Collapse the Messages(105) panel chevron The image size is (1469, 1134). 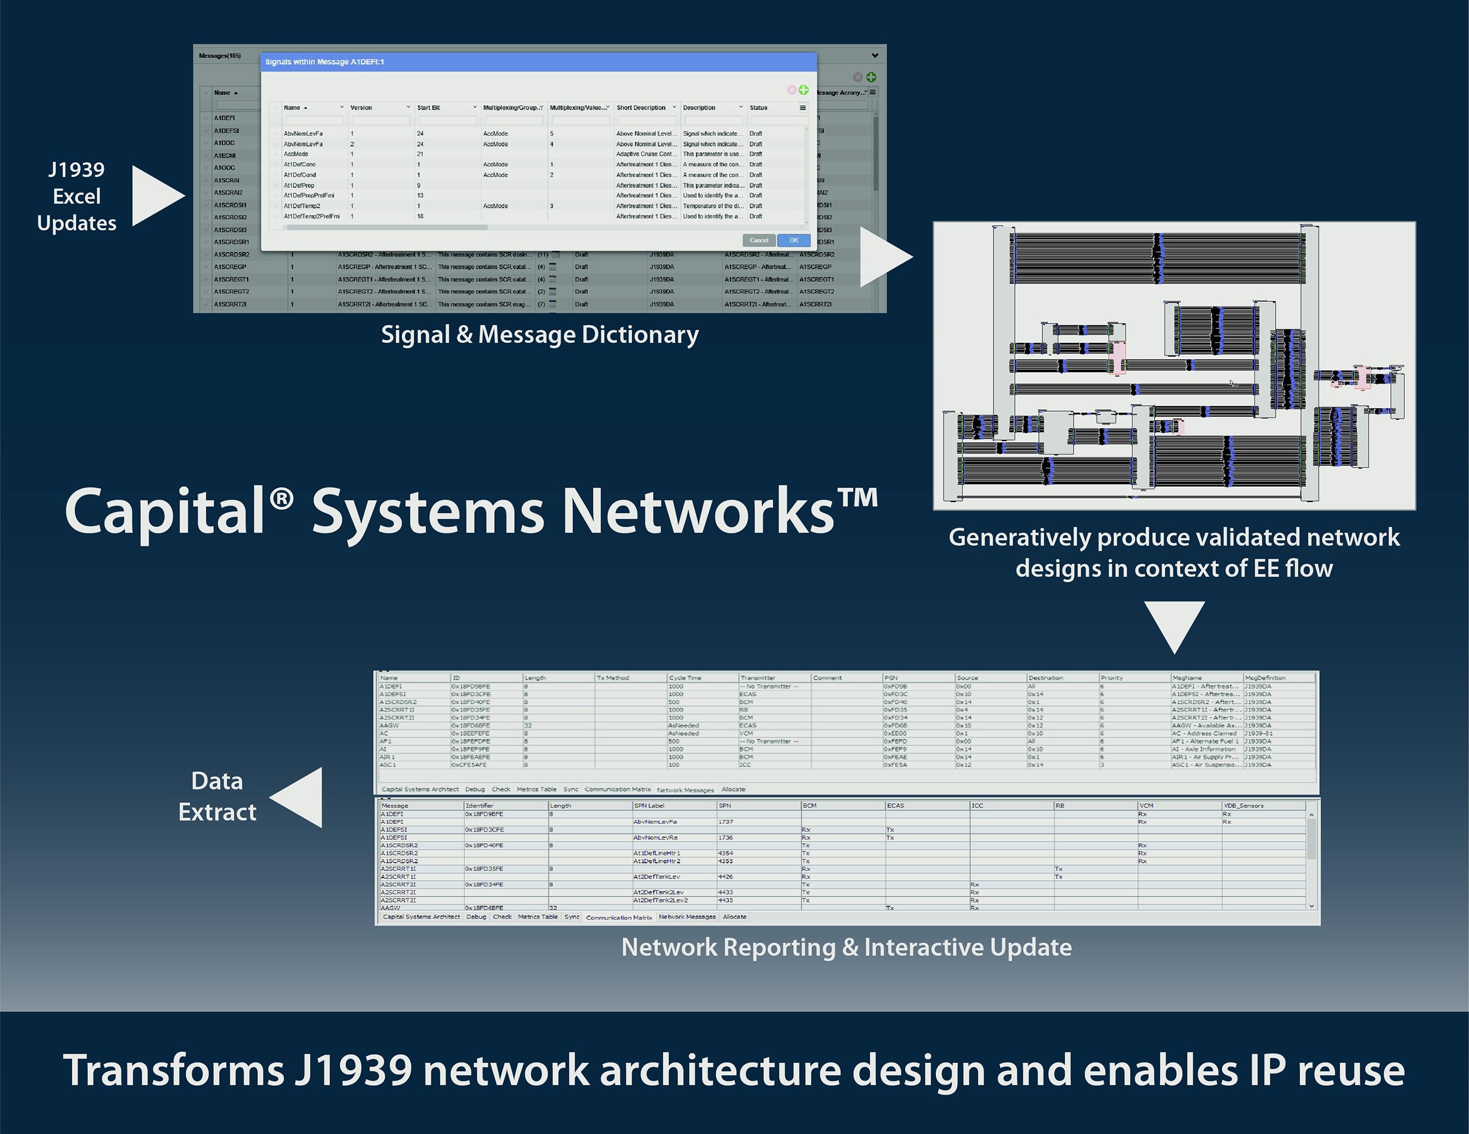click(874, 56)
